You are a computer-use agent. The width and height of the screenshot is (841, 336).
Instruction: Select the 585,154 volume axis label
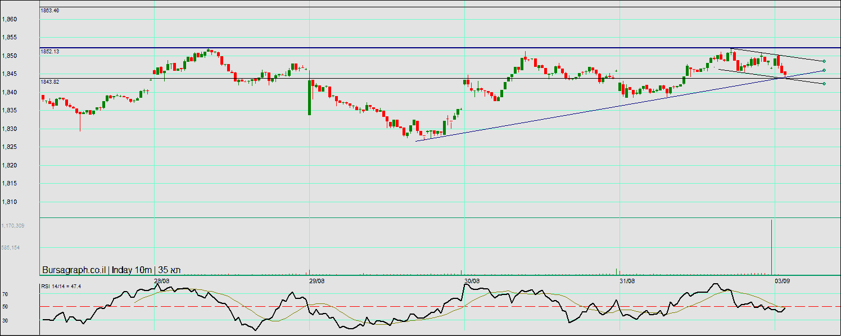[11, 247]
